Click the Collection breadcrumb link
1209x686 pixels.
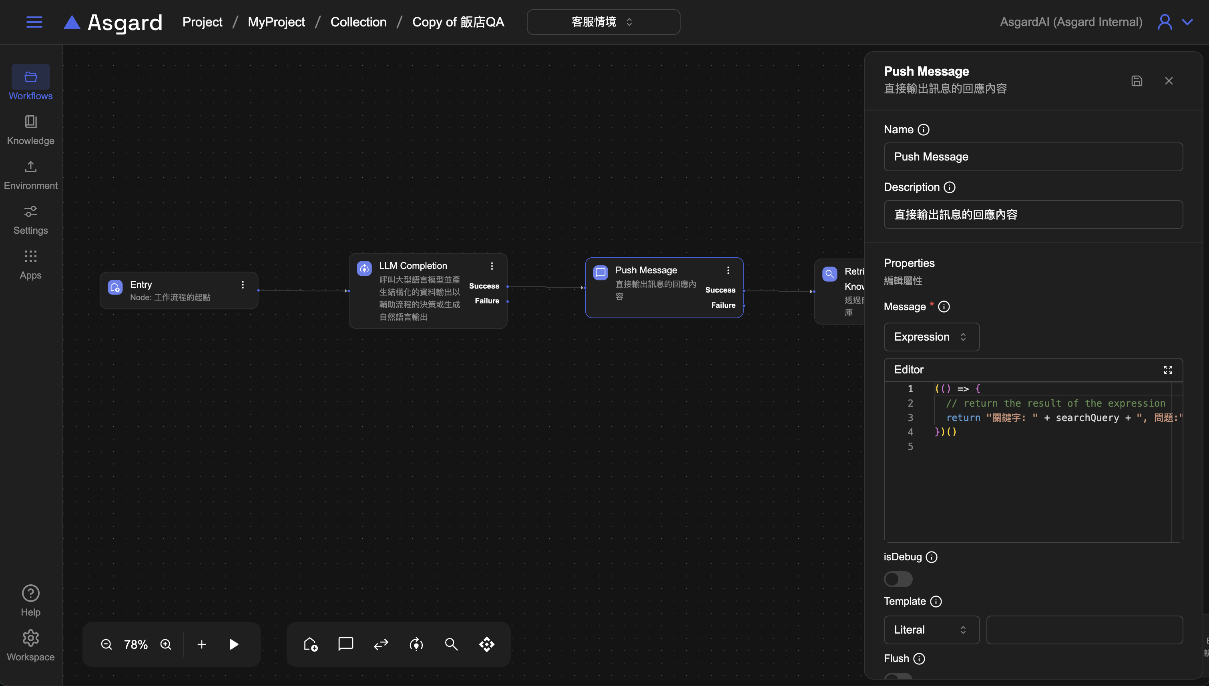(x=358, y=22)
